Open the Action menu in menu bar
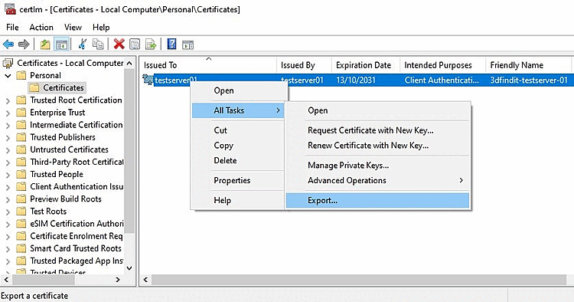Viewport: 574px width, 302px height. [x=41, y=28]
